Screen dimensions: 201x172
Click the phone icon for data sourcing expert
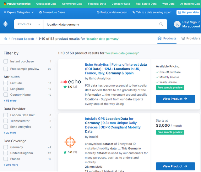click(134, 12)
